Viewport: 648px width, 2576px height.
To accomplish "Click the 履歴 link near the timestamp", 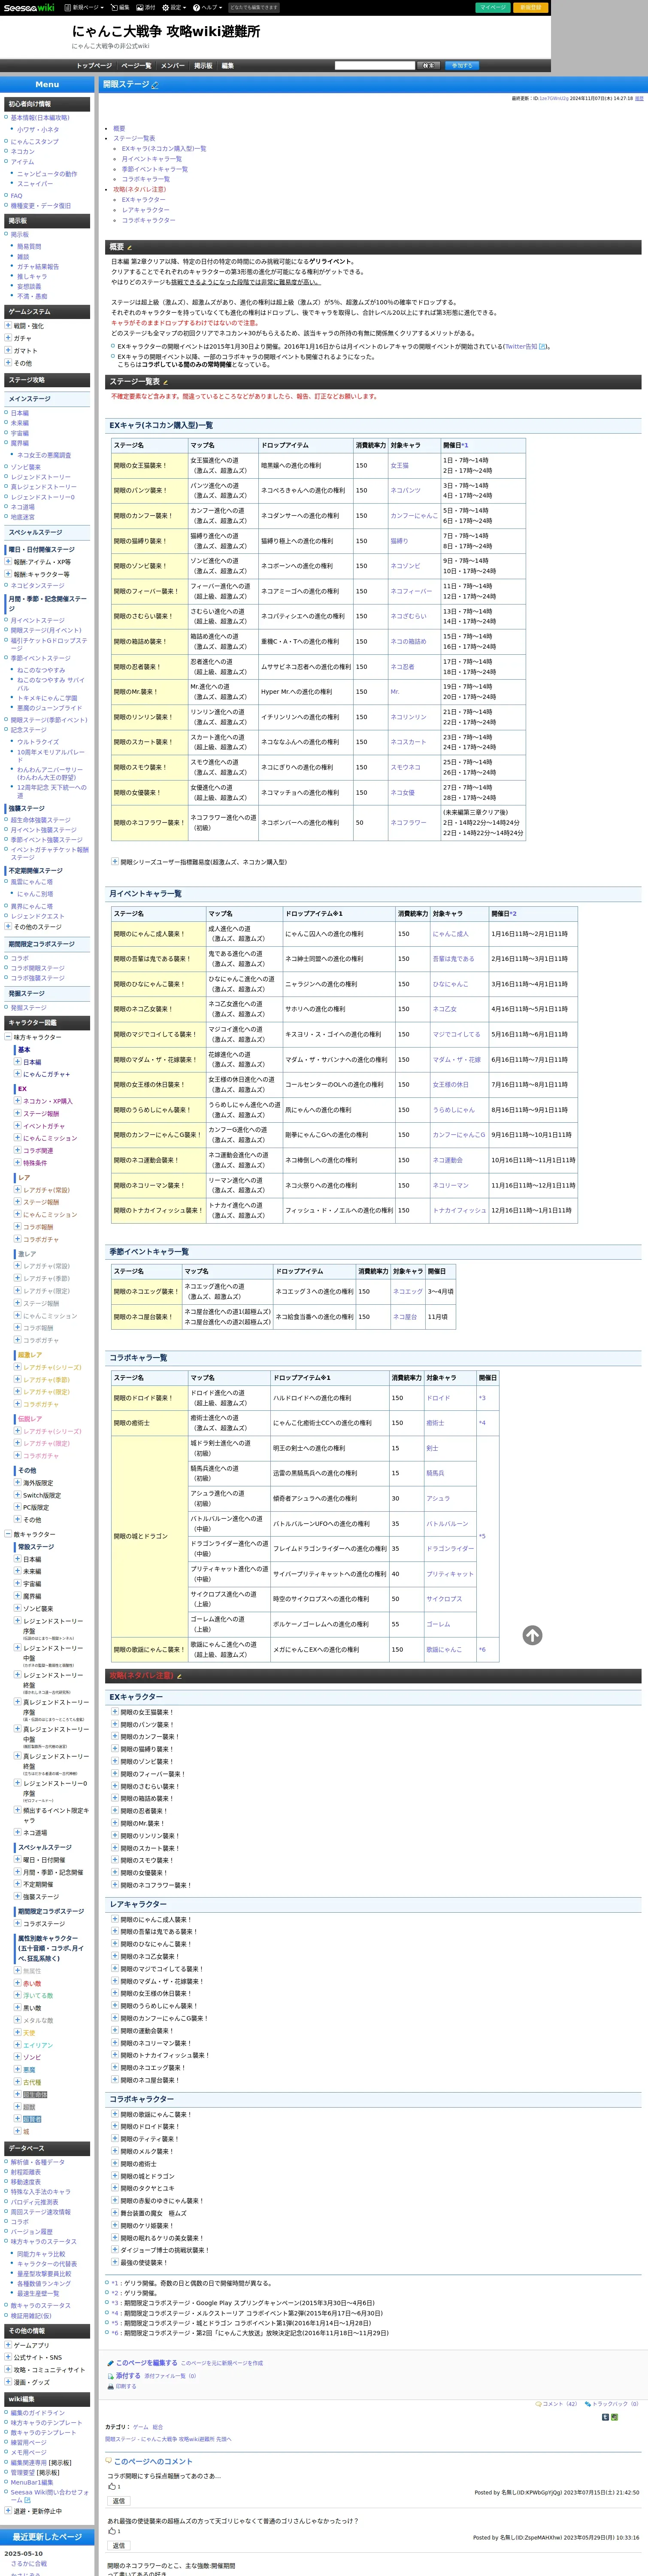I will point(639,99).
